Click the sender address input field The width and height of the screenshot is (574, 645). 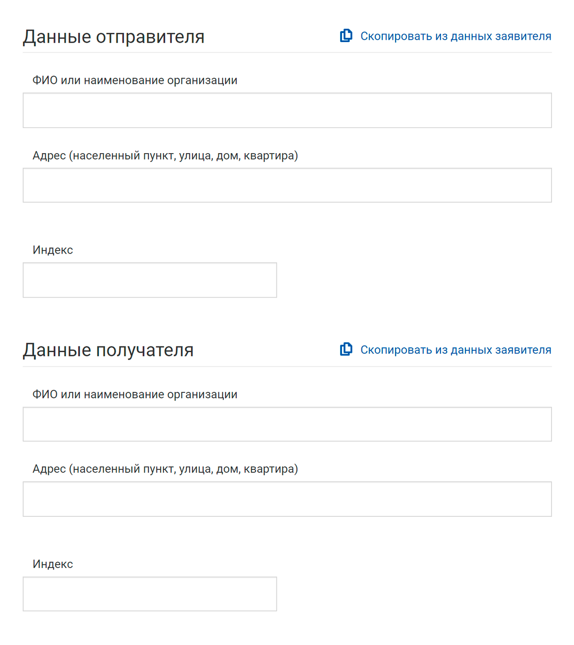pyautogui.click(x=287, y=185)
